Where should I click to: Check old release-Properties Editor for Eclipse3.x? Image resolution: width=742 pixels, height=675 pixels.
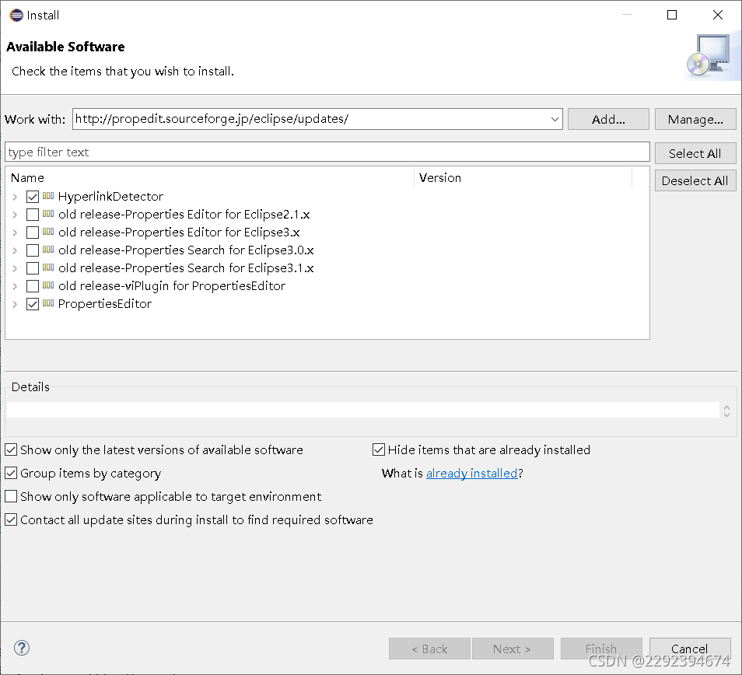click(x=33, y=233)
